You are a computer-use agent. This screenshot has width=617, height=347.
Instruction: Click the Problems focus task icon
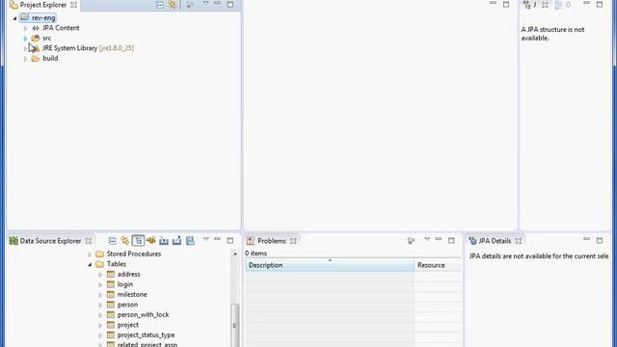411,240
